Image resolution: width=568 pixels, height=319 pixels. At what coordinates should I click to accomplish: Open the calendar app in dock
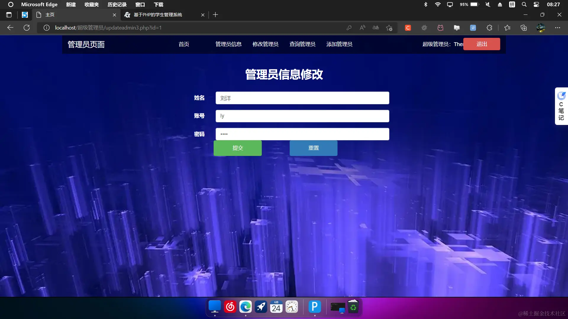276,307
